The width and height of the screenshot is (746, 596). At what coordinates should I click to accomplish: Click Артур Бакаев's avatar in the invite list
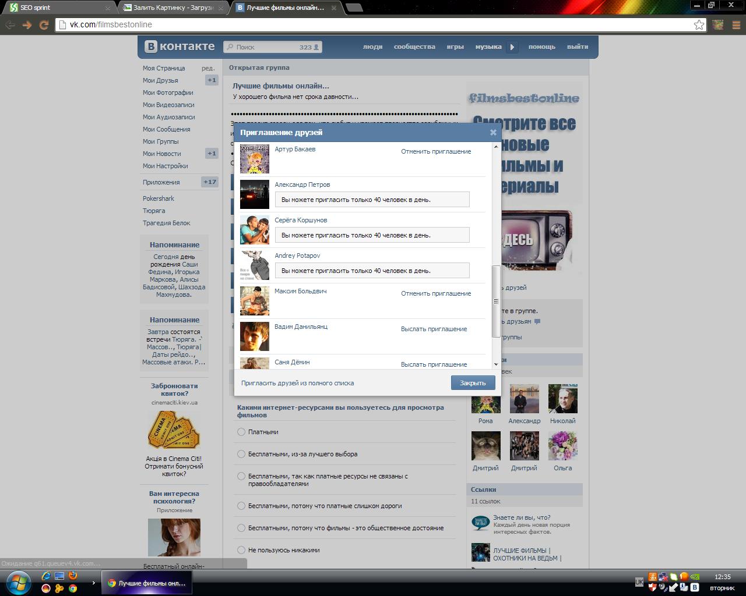255,158
